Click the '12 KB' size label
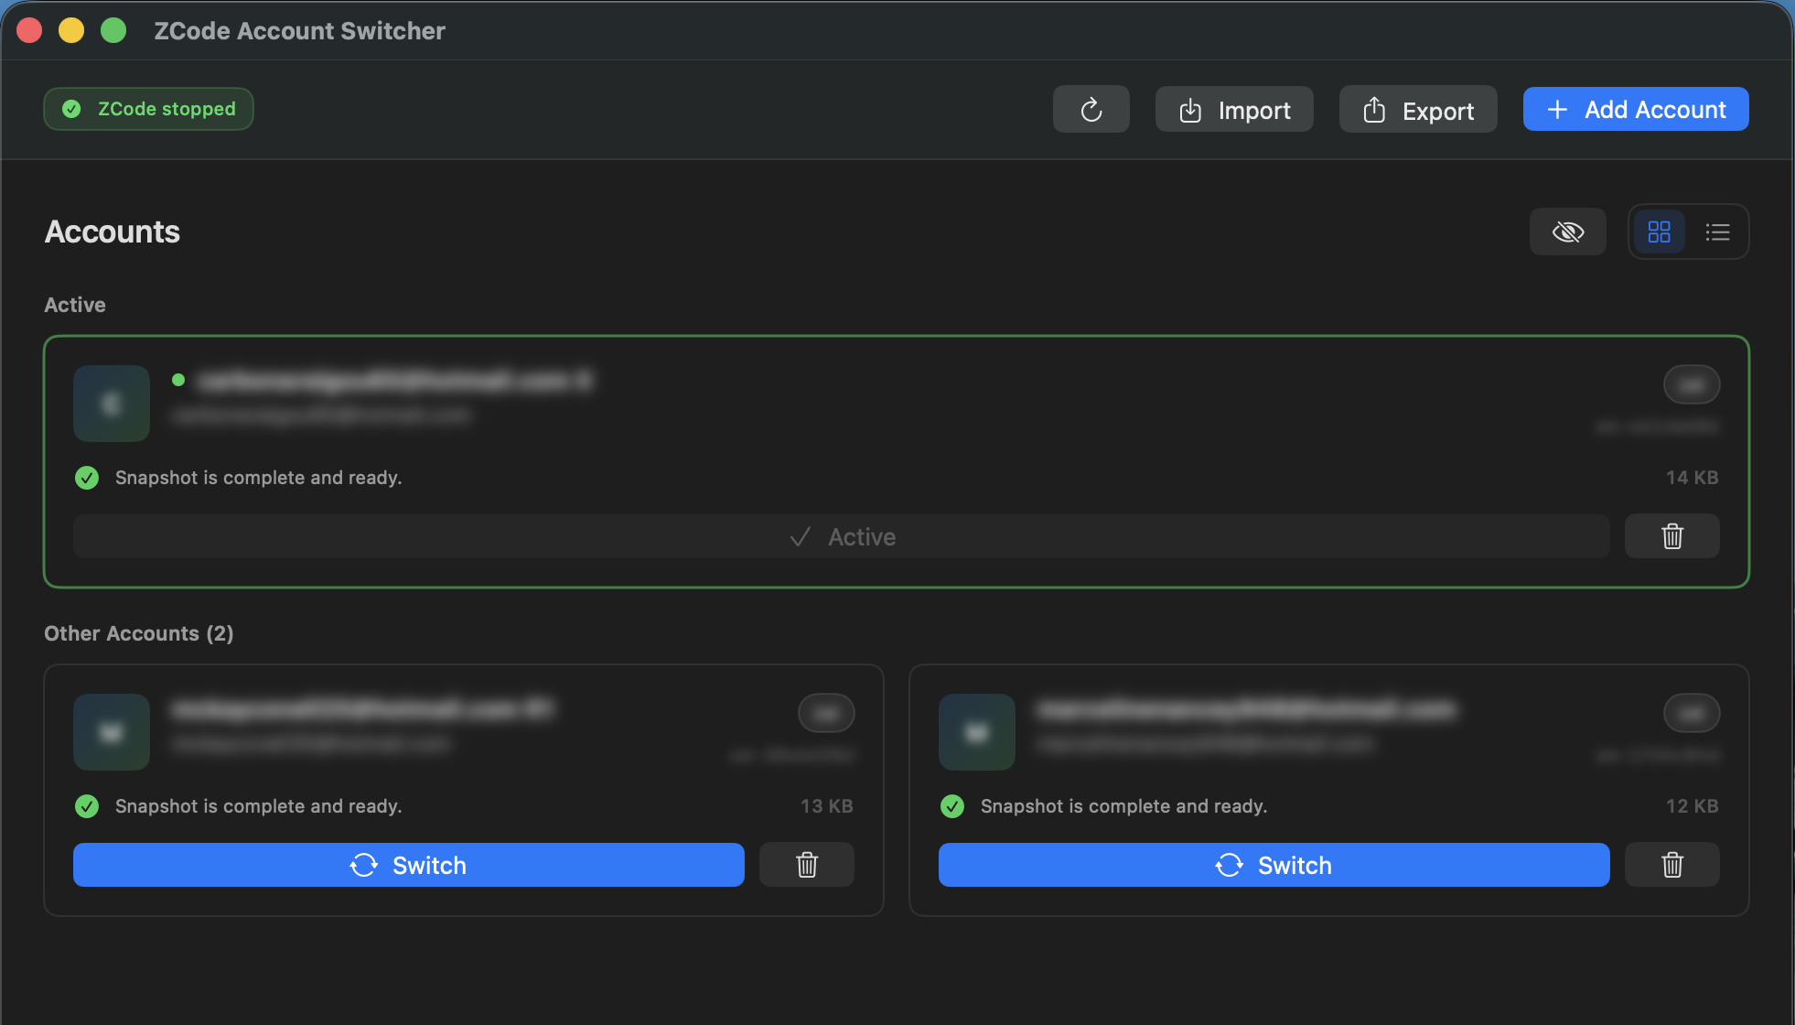This screenshot has height=1025, width=1795. tap(1692, 806)
